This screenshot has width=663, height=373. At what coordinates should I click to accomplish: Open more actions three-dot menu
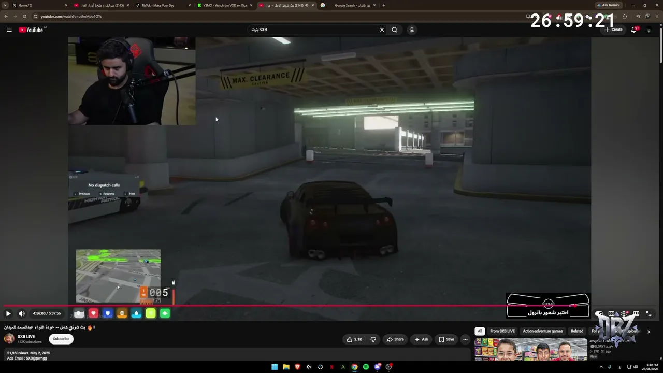pos(465,339)
